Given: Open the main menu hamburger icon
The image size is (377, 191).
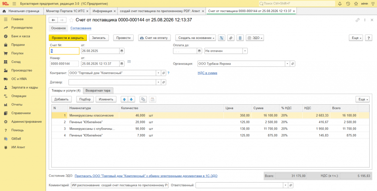Looking at the screenshot, I should (14, 4).
